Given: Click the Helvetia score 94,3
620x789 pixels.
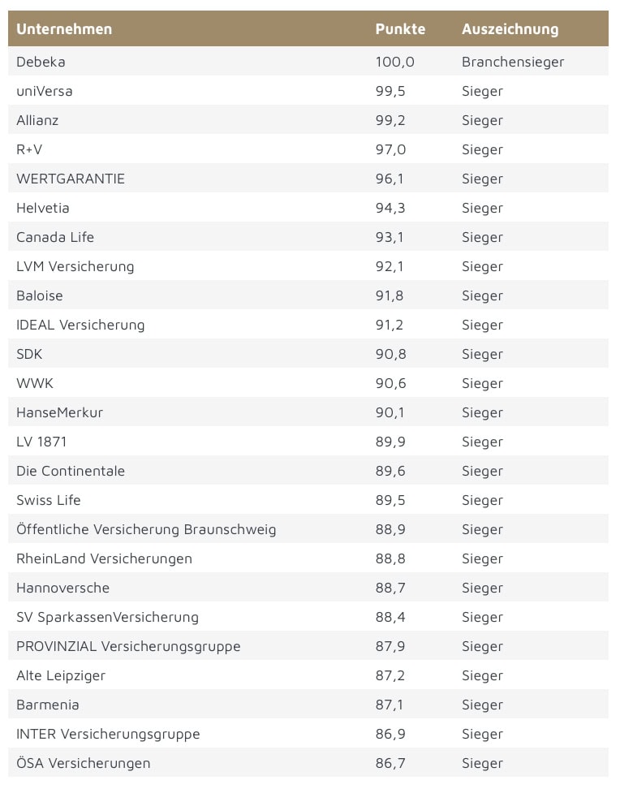Looking at the screenshot, I should [390, 208].
